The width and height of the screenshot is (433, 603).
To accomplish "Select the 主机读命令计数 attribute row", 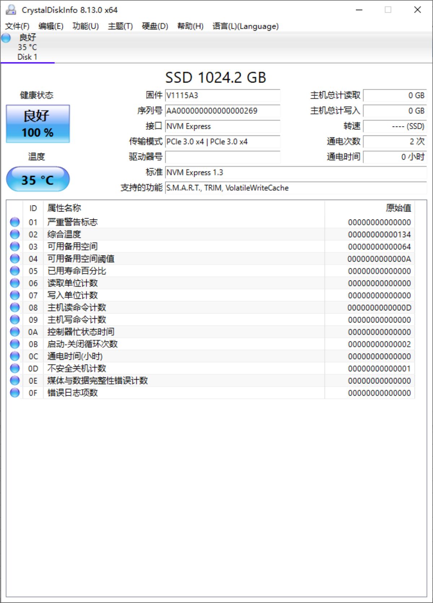I will coord(211,307).
